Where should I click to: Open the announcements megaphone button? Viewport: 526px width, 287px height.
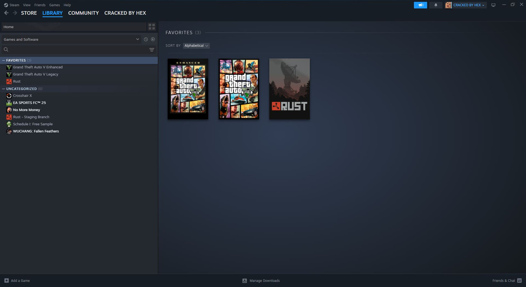(420, 5)
